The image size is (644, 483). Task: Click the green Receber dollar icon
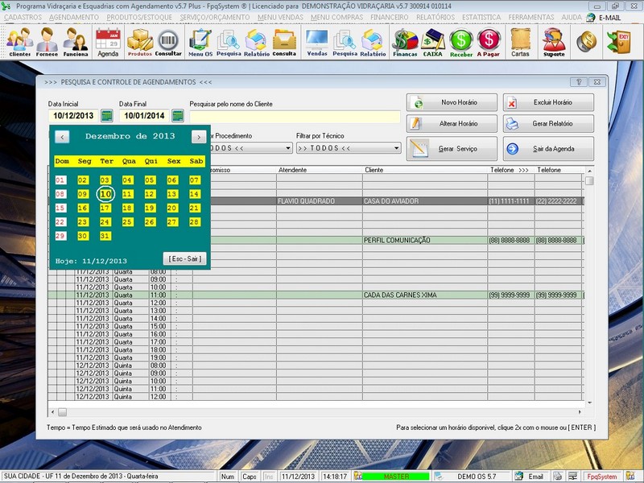pos(461,41)
